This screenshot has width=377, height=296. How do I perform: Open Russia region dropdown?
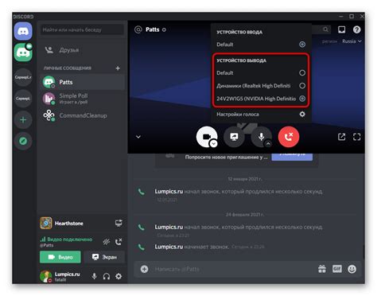(352, 41)
